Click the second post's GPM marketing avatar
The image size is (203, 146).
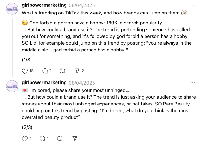coord(12,86)
